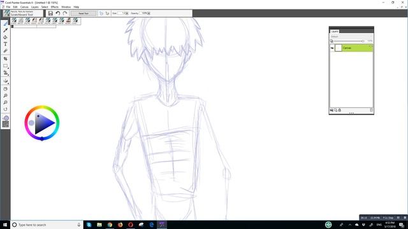
Task: Open Skype from the taskbar
Action: tap(89, 225)
